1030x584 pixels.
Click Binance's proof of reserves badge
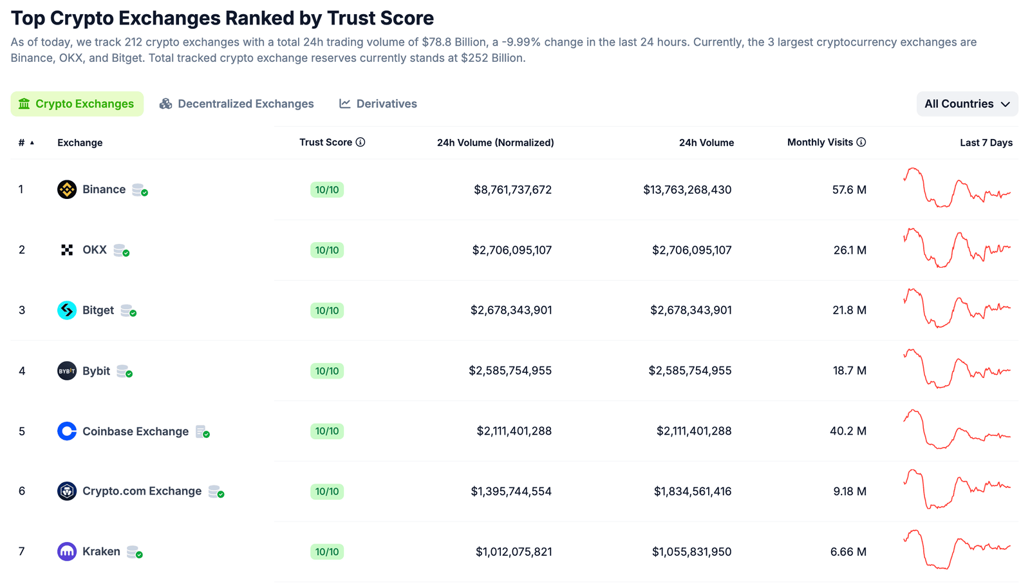(x=140, y=190)
